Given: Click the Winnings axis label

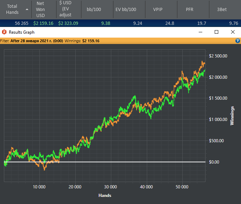Looking at the screenshot, I should 232,116.
